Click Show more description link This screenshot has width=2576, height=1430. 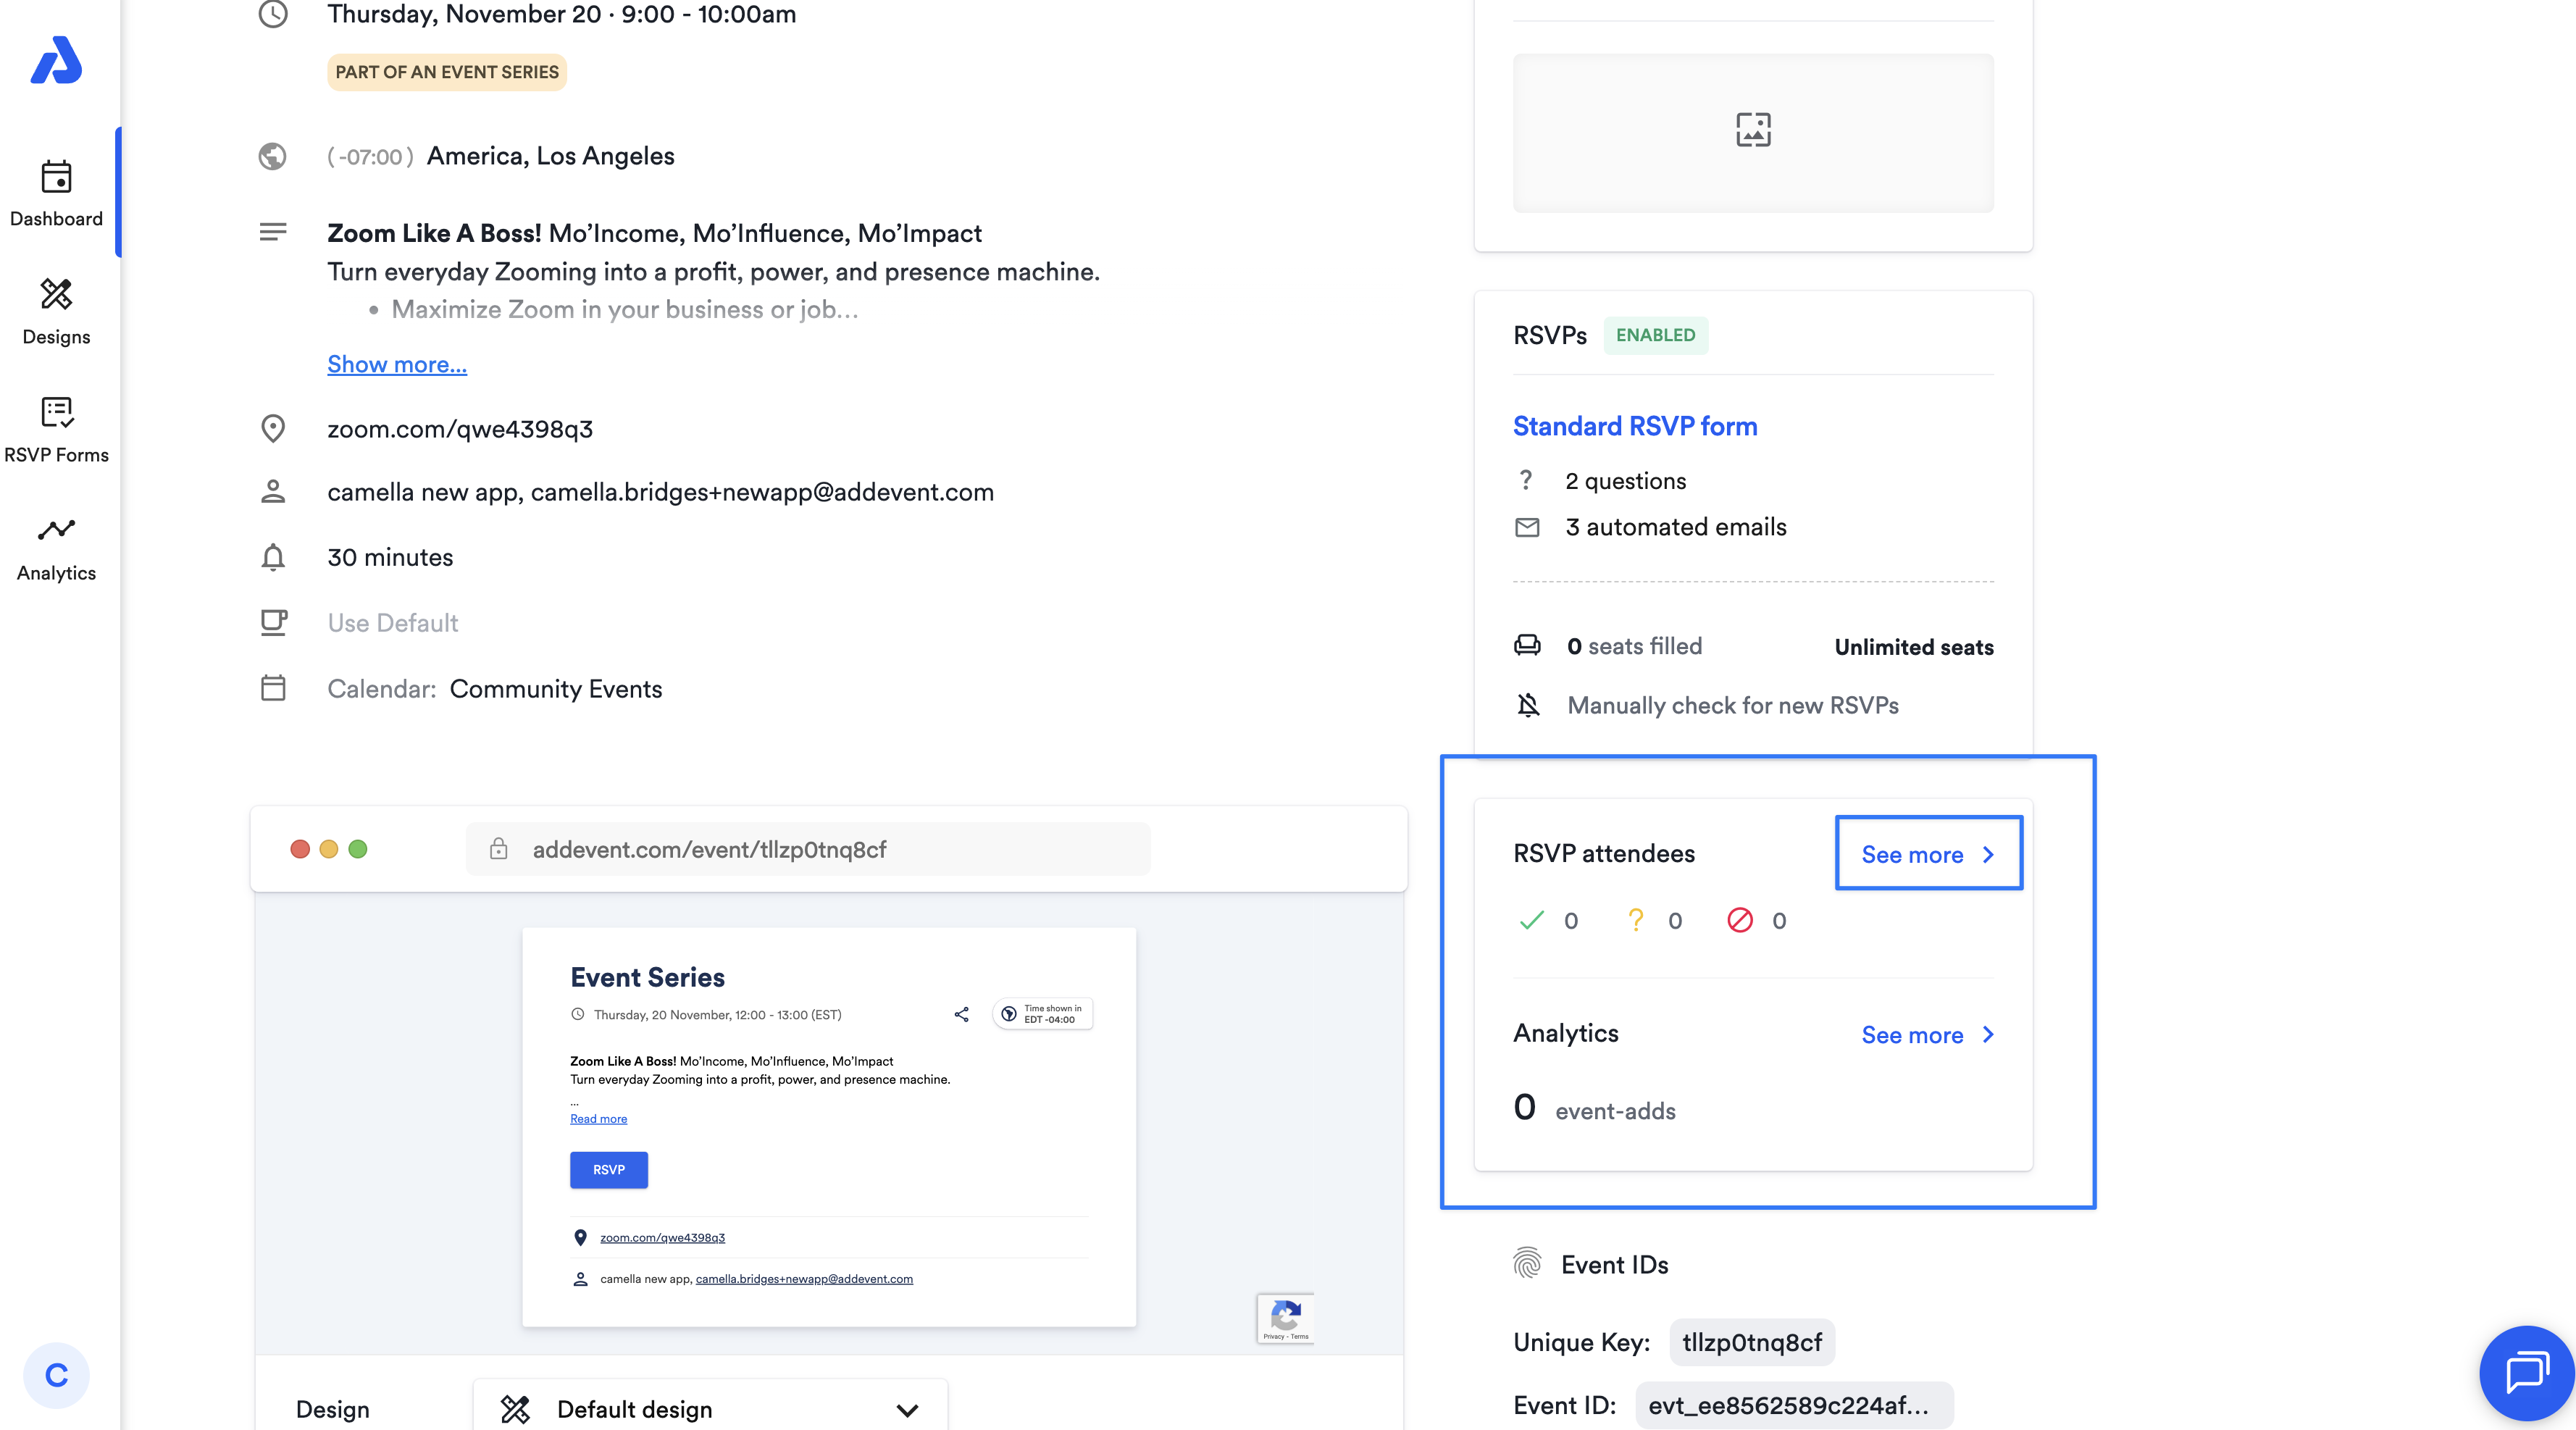pyautogui.click(x=396, y=364)
